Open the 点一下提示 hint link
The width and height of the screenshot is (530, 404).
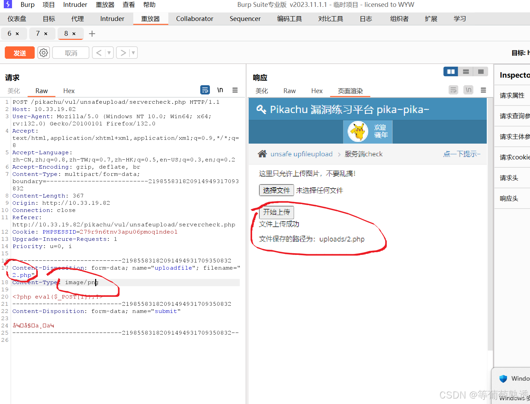coord(462,154)
